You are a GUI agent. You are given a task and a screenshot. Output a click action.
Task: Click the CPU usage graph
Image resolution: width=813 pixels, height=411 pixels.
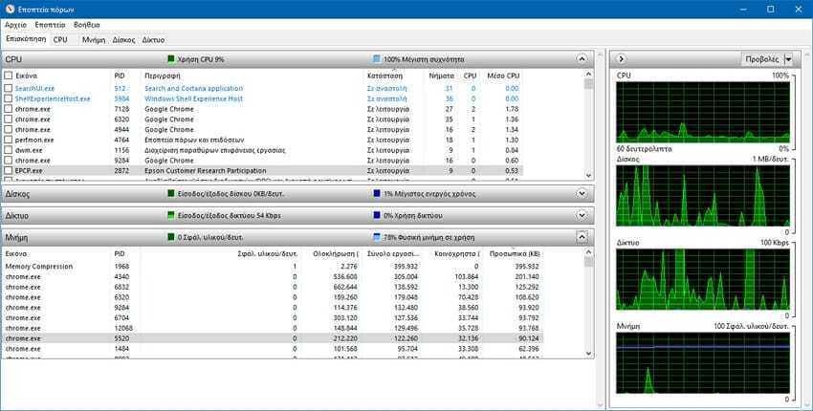pyautogui.click(x=703, y=112)
